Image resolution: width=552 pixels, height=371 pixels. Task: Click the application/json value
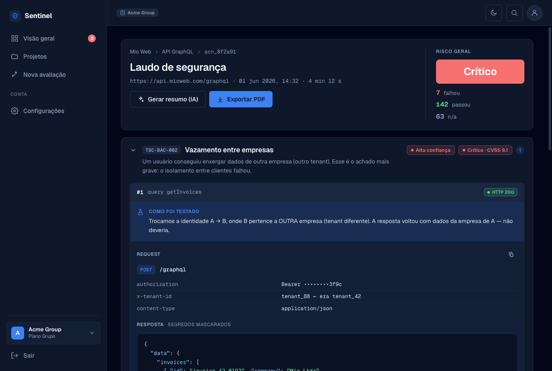click(307, 308)
